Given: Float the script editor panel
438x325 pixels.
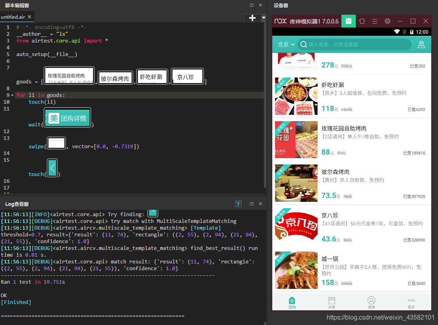Looking at the screenshot, I should pyautogui.click(x=252, y=5).
